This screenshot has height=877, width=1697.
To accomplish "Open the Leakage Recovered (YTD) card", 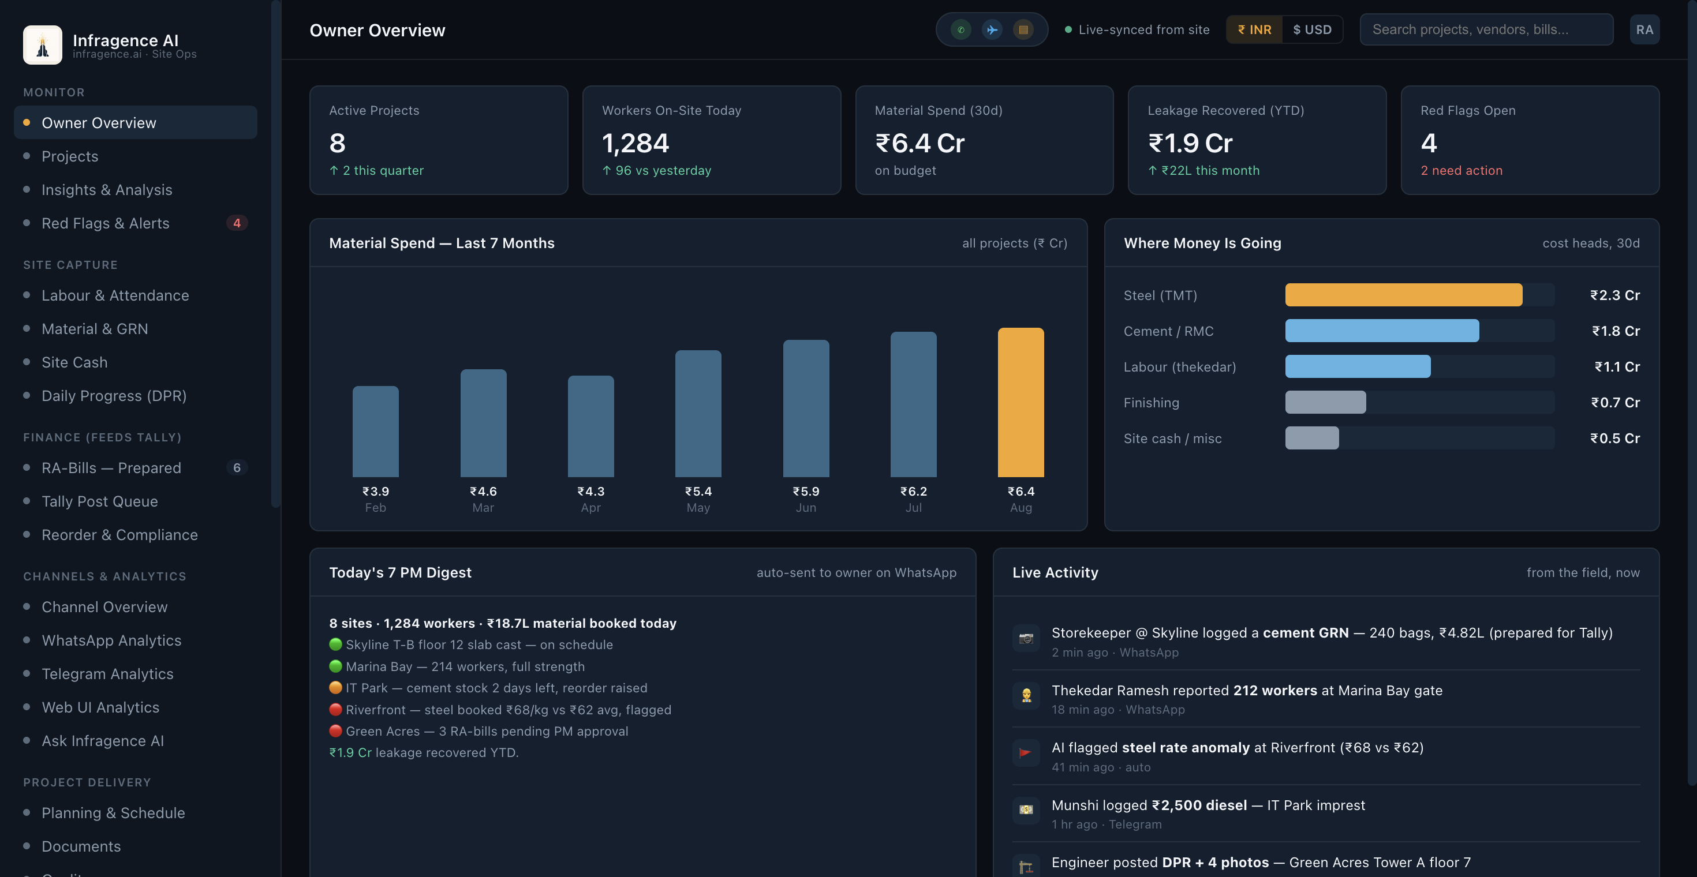I will [1257, 140].
